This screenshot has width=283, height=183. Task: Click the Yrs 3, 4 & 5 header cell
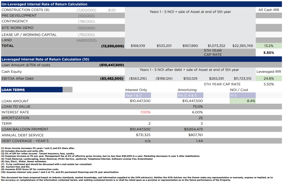pos(190,95)
